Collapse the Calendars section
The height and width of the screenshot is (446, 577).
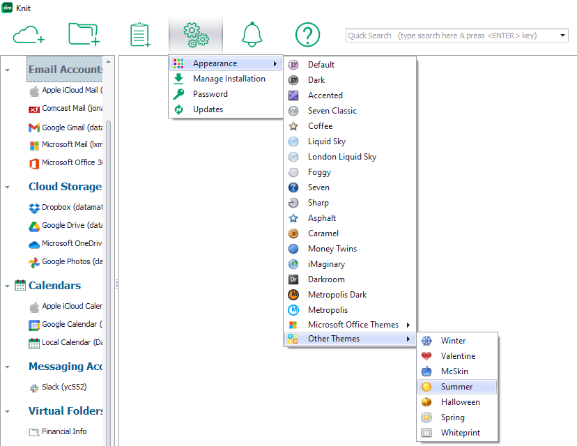[x=8, y=286]
